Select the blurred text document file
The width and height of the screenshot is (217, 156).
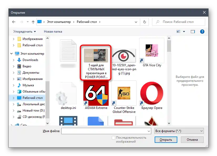tap(68, 53)
